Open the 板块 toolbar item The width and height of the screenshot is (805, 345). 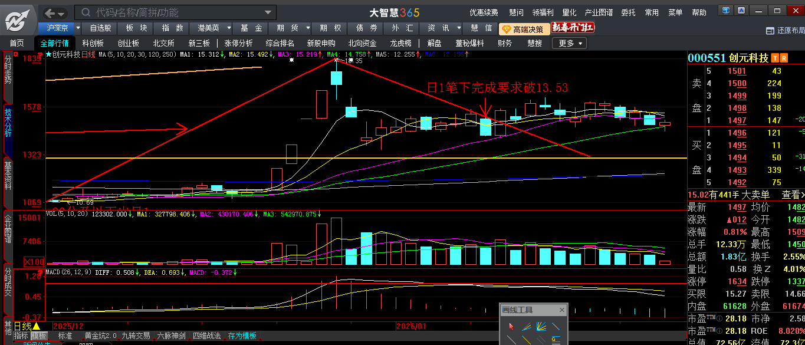click(x=136, y=28)
